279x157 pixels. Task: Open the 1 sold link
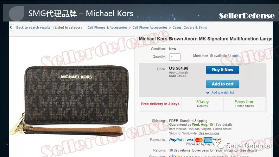pos(234,56)
